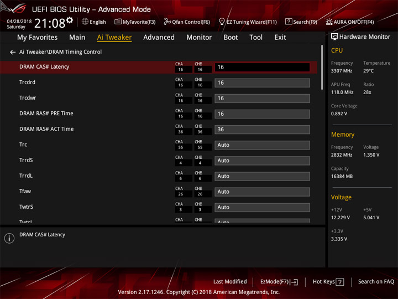This screenshot has width=398, height=299.
Task: Select the Trcdrd row label
Action: coord(28,83)
